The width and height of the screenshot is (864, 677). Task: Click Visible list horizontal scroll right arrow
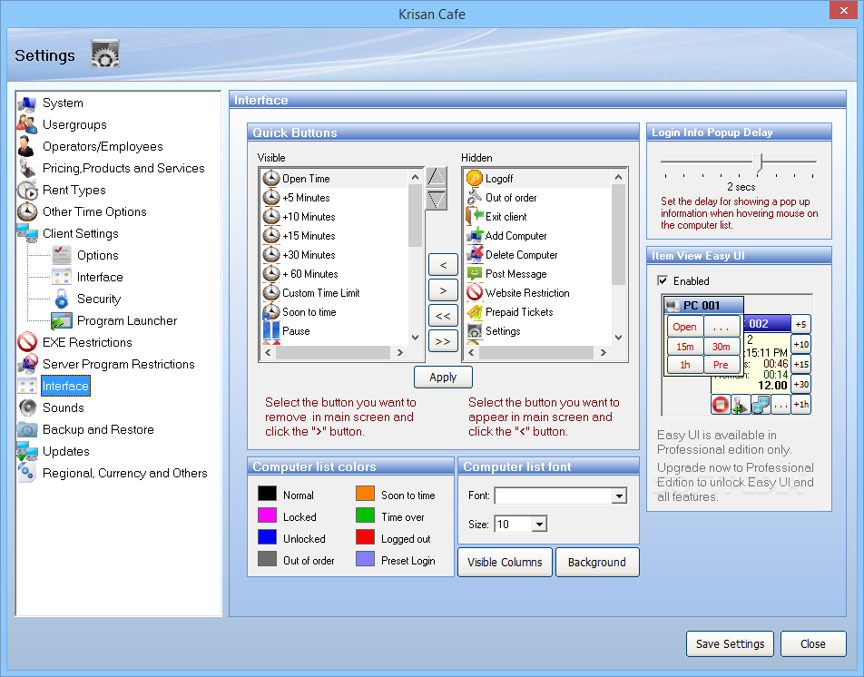point(400,352)
